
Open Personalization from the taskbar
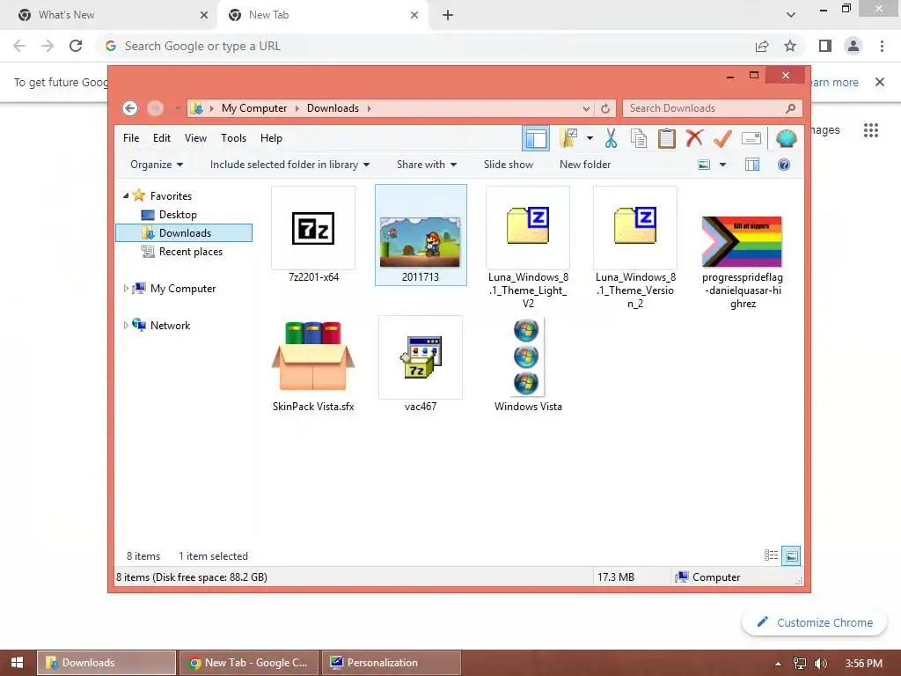pos(391,663)
